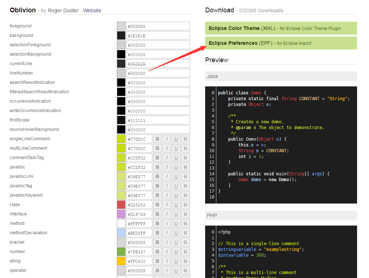Underline the class style
Image resolution: width=369 pixels, height=278 pixels.
click(176, 205)
